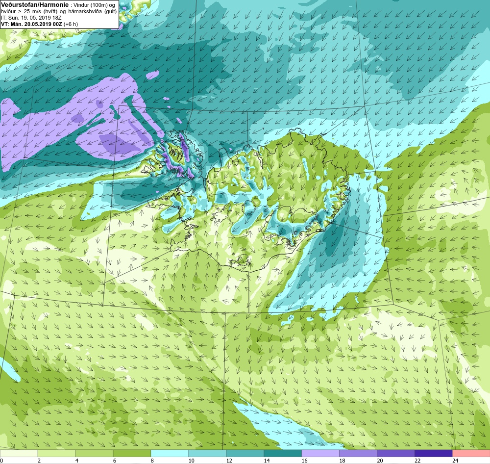Click the 14–16 m/s dark teal swatch
The height and width of the screenshot is (464, 490).
[x=283, y=453]
